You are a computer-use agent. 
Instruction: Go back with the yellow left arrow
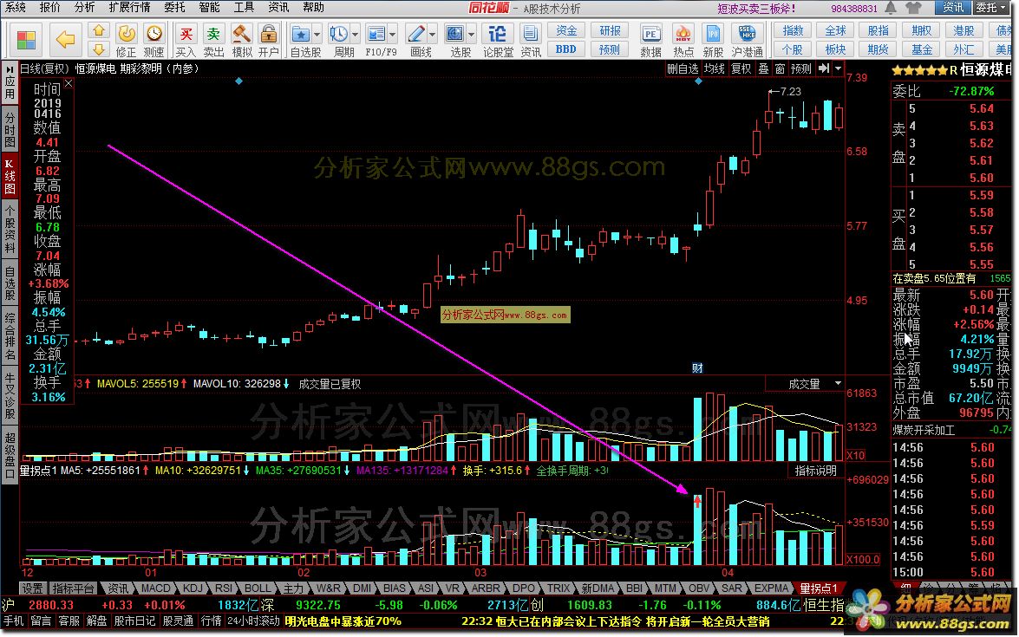pos(65,40)
